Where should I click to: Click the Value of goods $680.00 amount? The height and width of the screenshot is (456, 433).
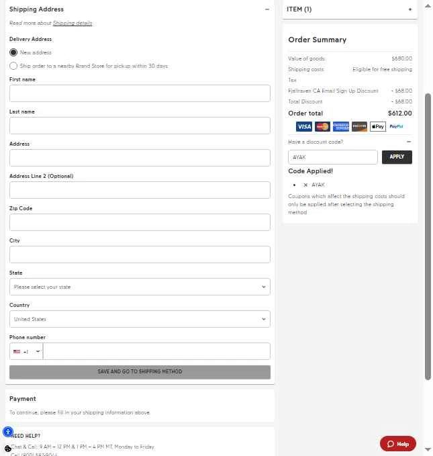401,58
